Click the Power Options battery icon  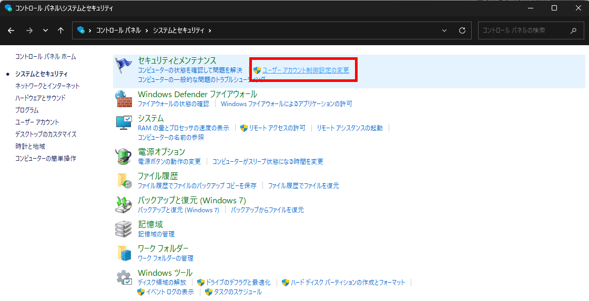point(124,156)
